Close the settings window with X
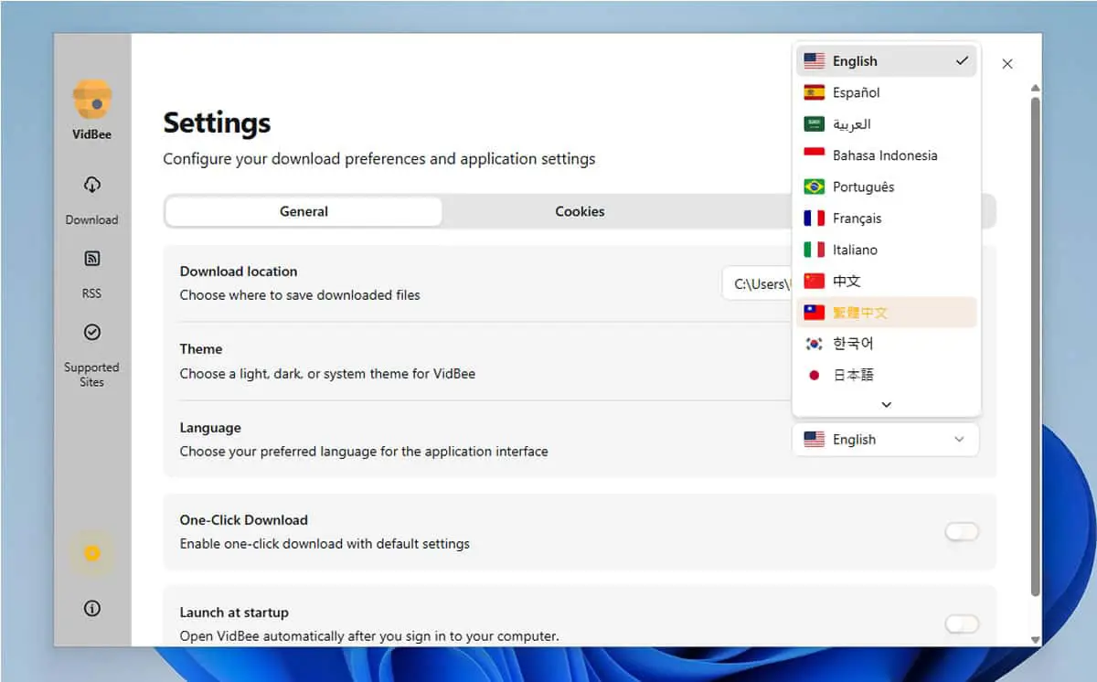1097x682 pixels. coord(1007,64)
